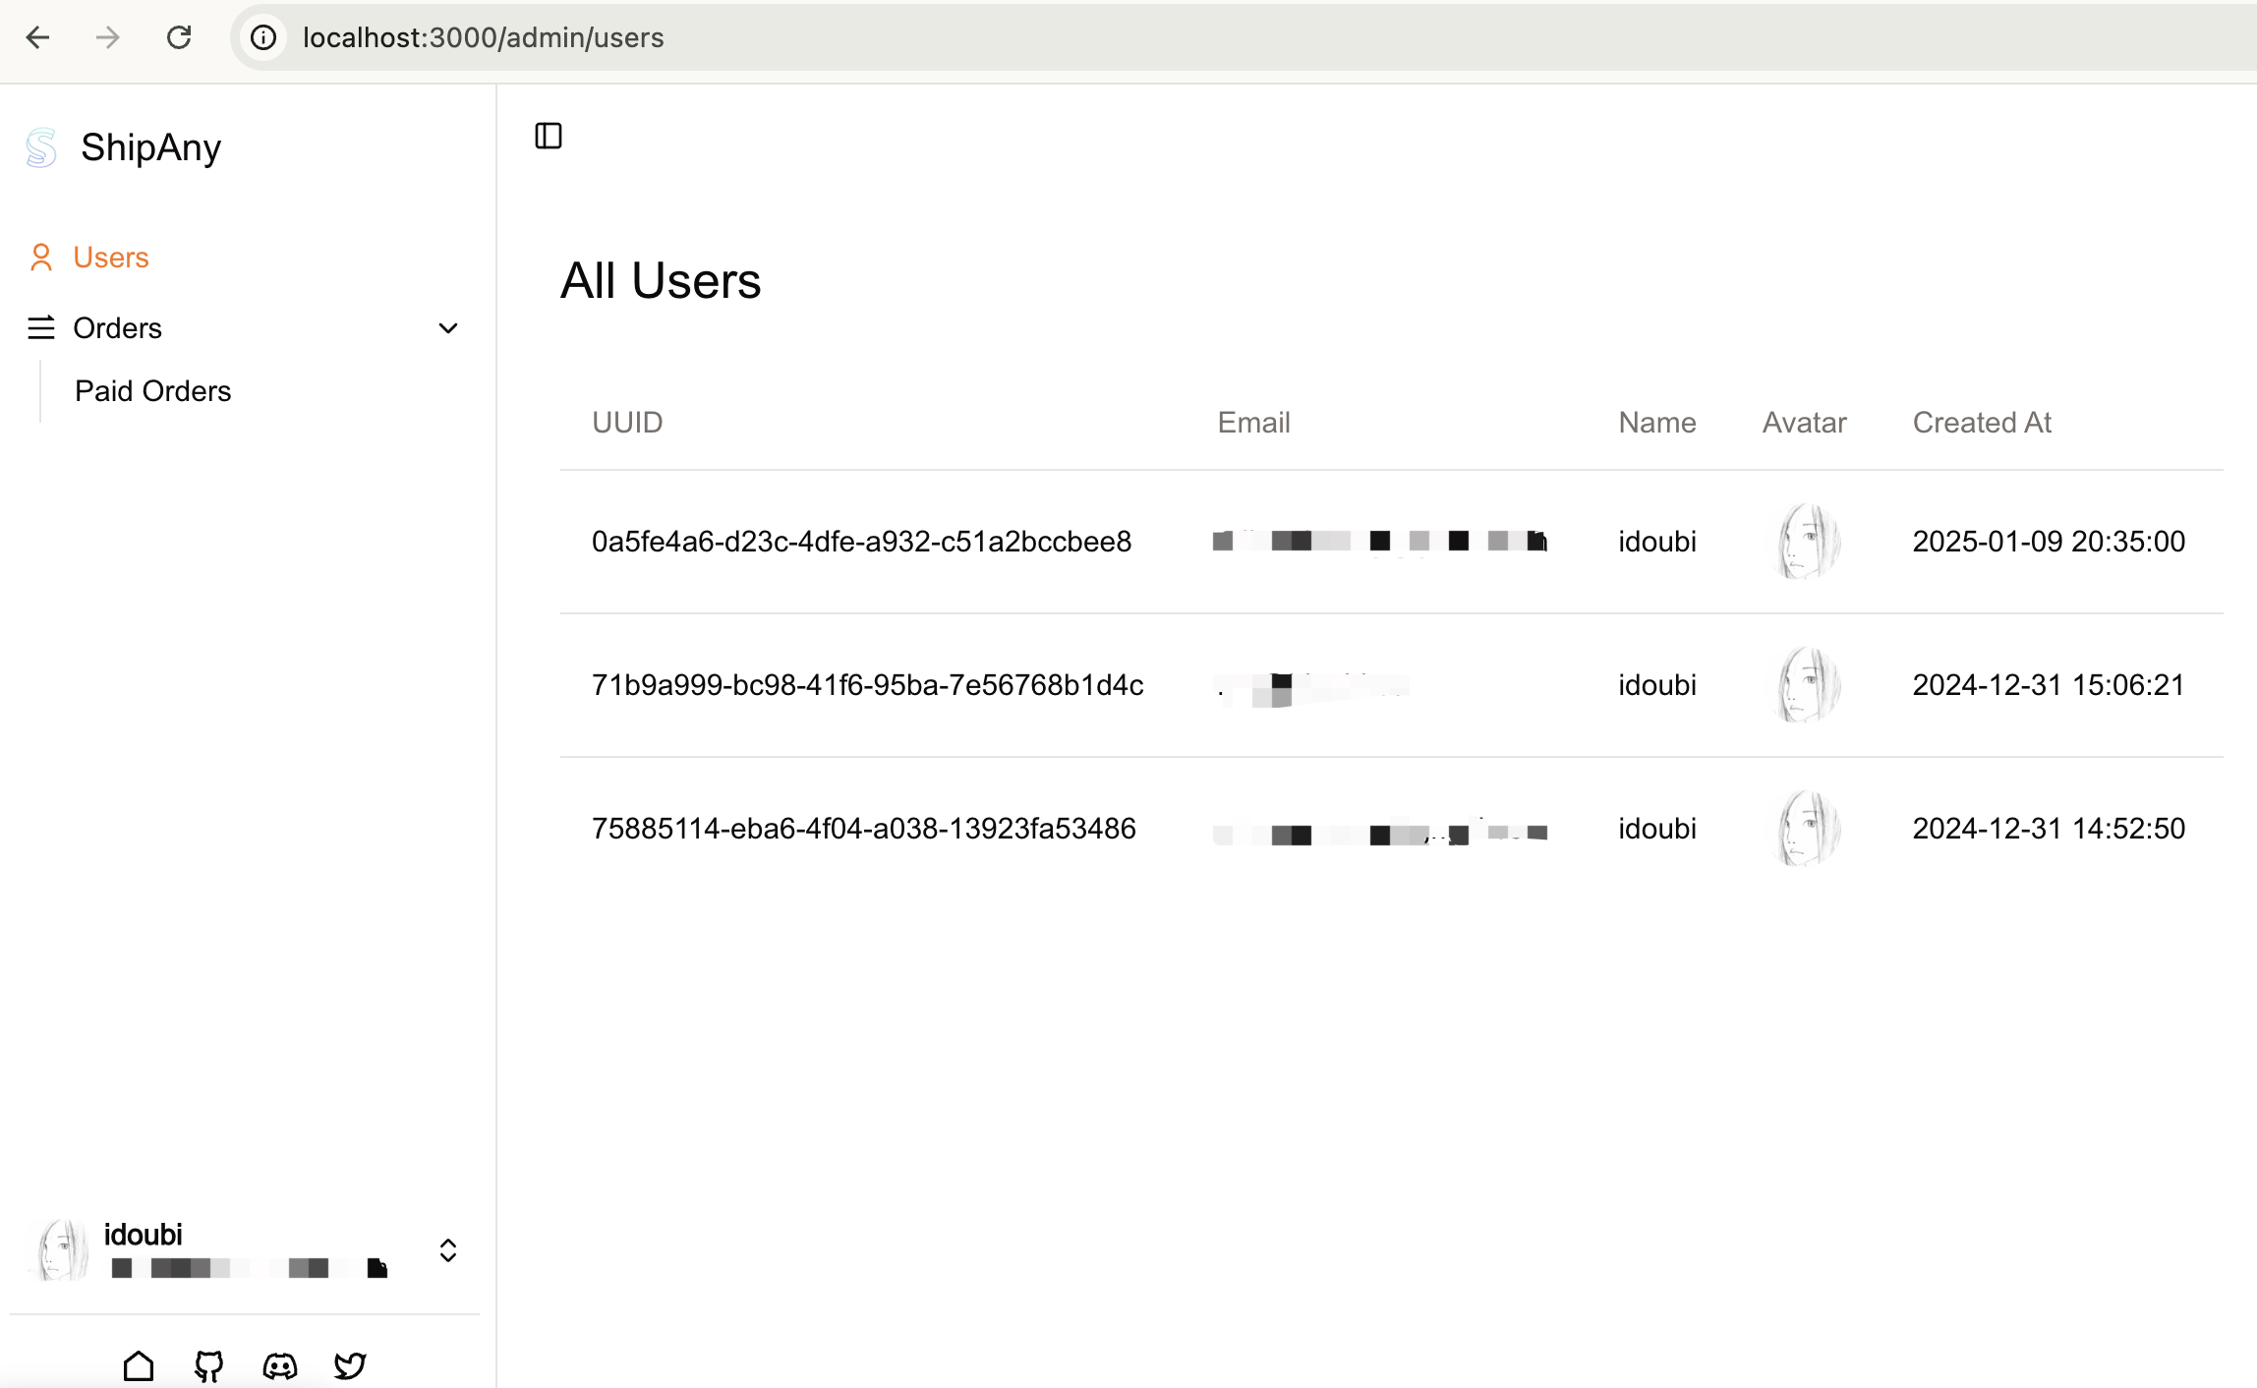Click the address bar URL localhost:3000/admin/users
This screenshot has height=1388, width=2257.
click(483, 37)
